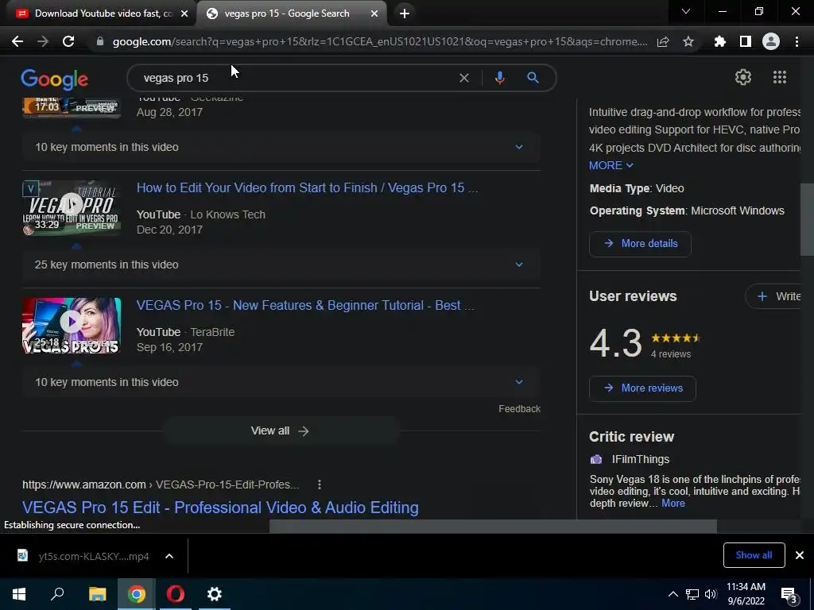
Task: Open the Amazon VEGAS Pro 15 Edit result
Action: click(220, 508)
